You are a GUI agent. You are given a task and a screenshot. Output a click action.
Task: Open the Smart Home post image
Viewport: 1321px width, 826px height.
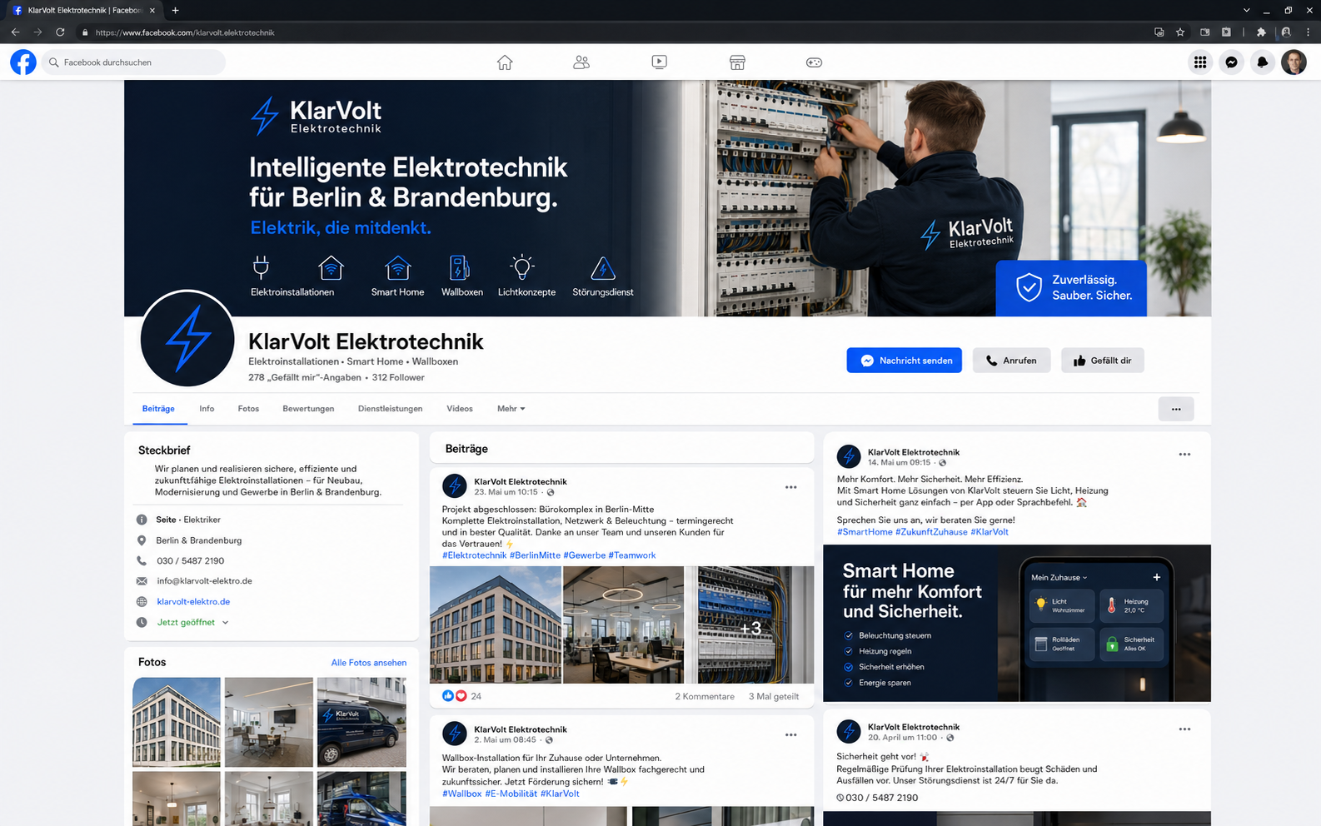pos(1017,624)
